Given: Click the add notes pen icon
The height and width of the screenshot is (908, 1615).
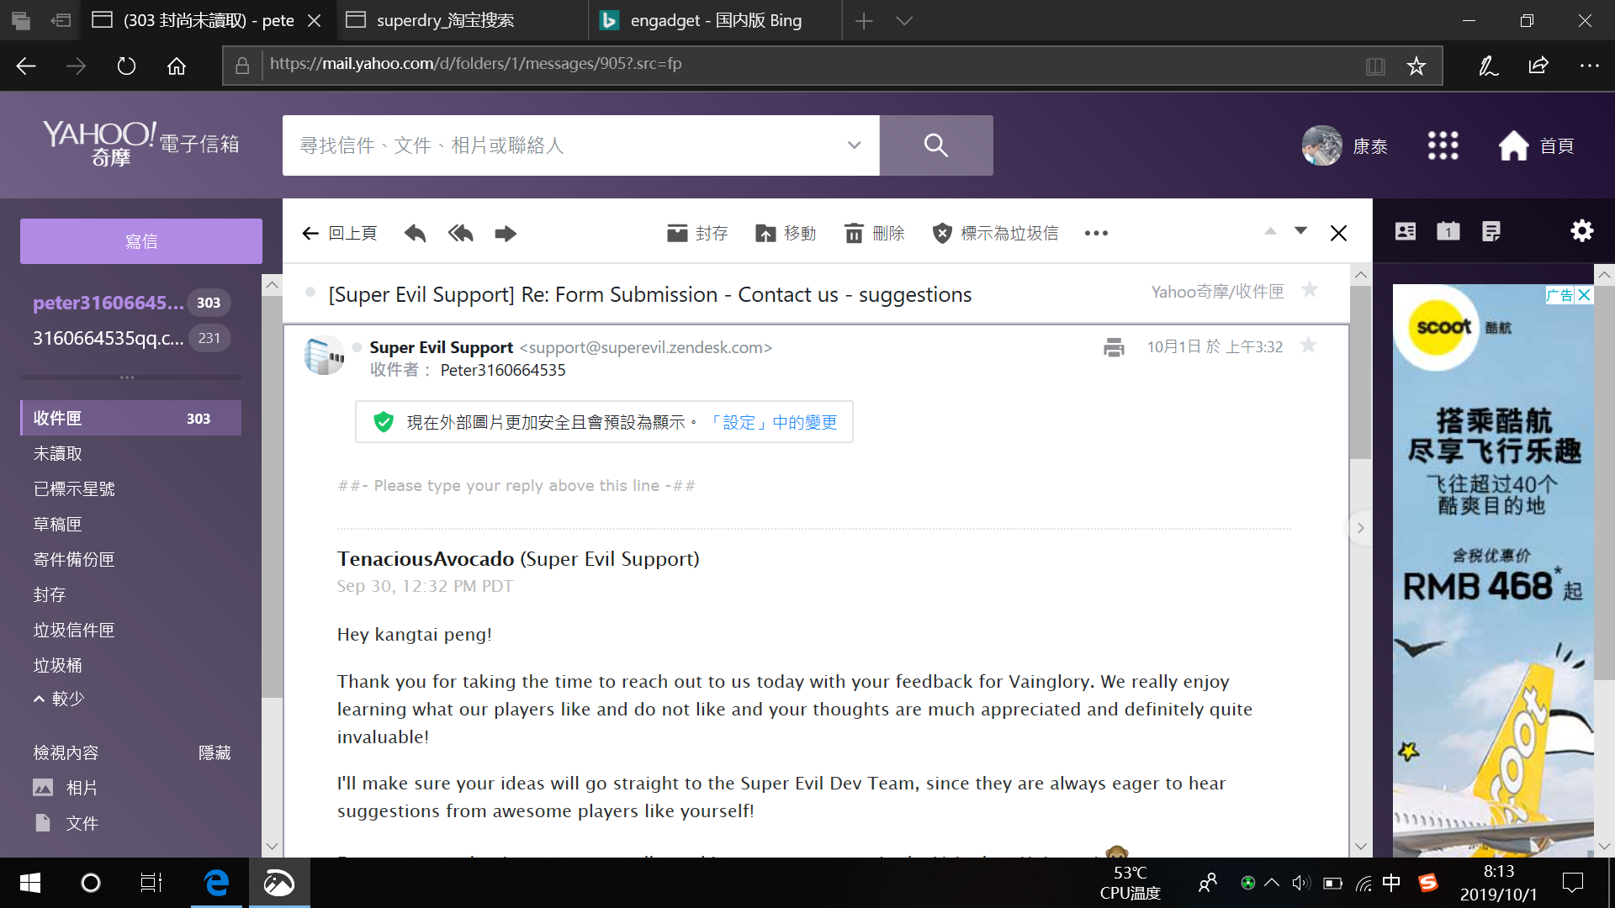Looking at the screenshot, I should (1488, 66).
